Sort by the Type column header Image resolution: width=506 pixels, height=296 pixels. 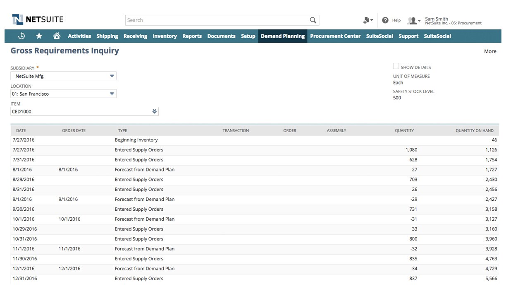coord(122,130)
